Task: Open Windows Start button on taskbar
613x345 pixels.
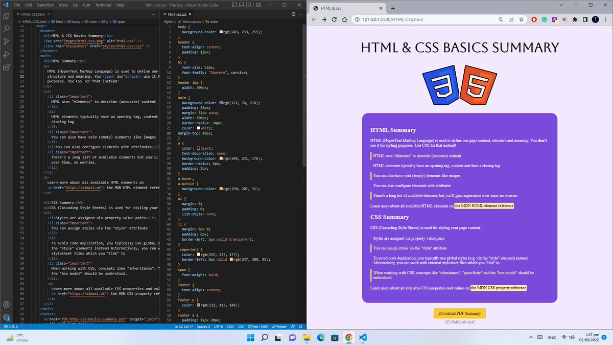Action: pos(249,337)
